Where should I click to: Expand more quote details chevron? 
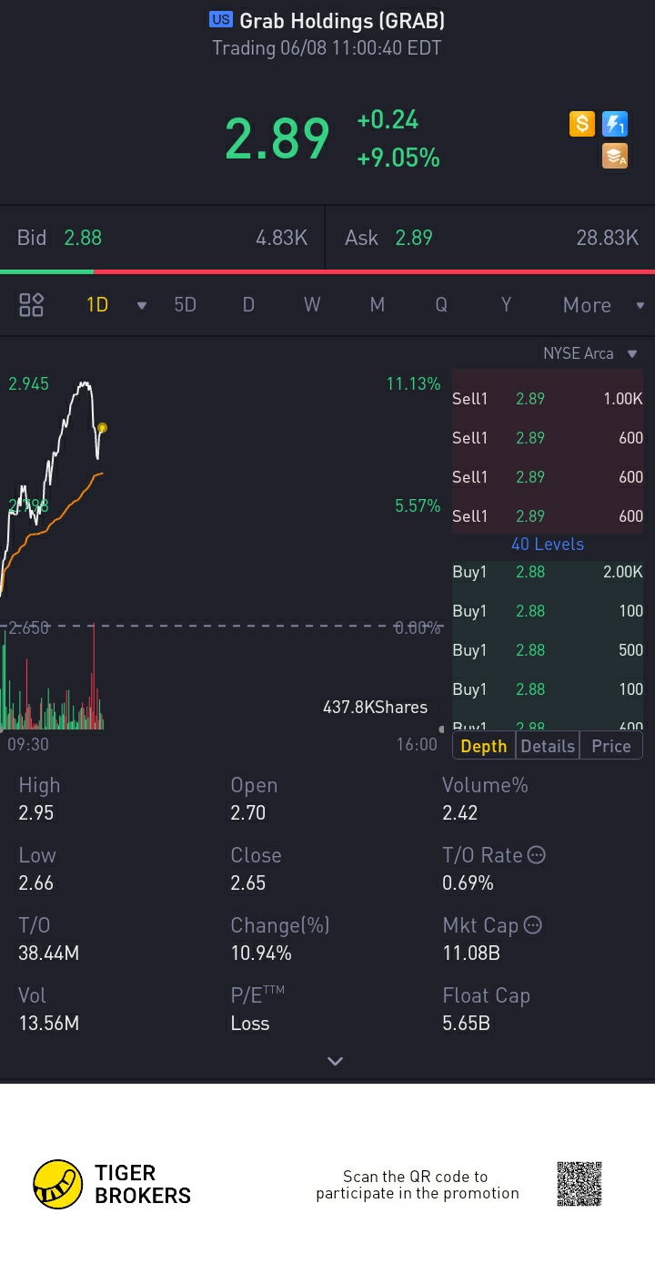tap(335, 1061)
